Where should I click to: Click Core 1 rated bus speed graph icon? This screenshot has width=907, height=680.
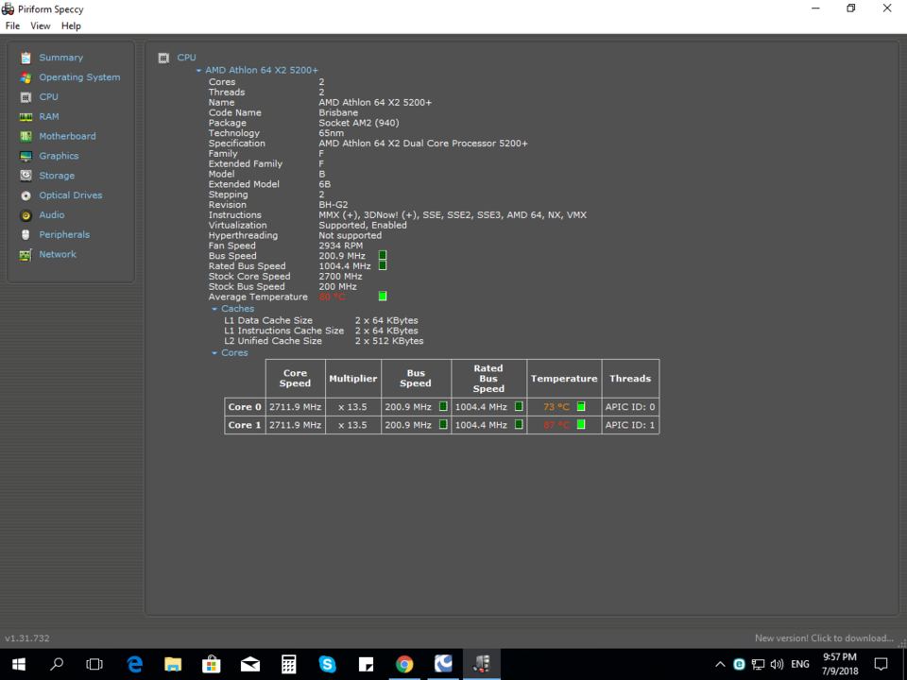(x=519, y=424)
